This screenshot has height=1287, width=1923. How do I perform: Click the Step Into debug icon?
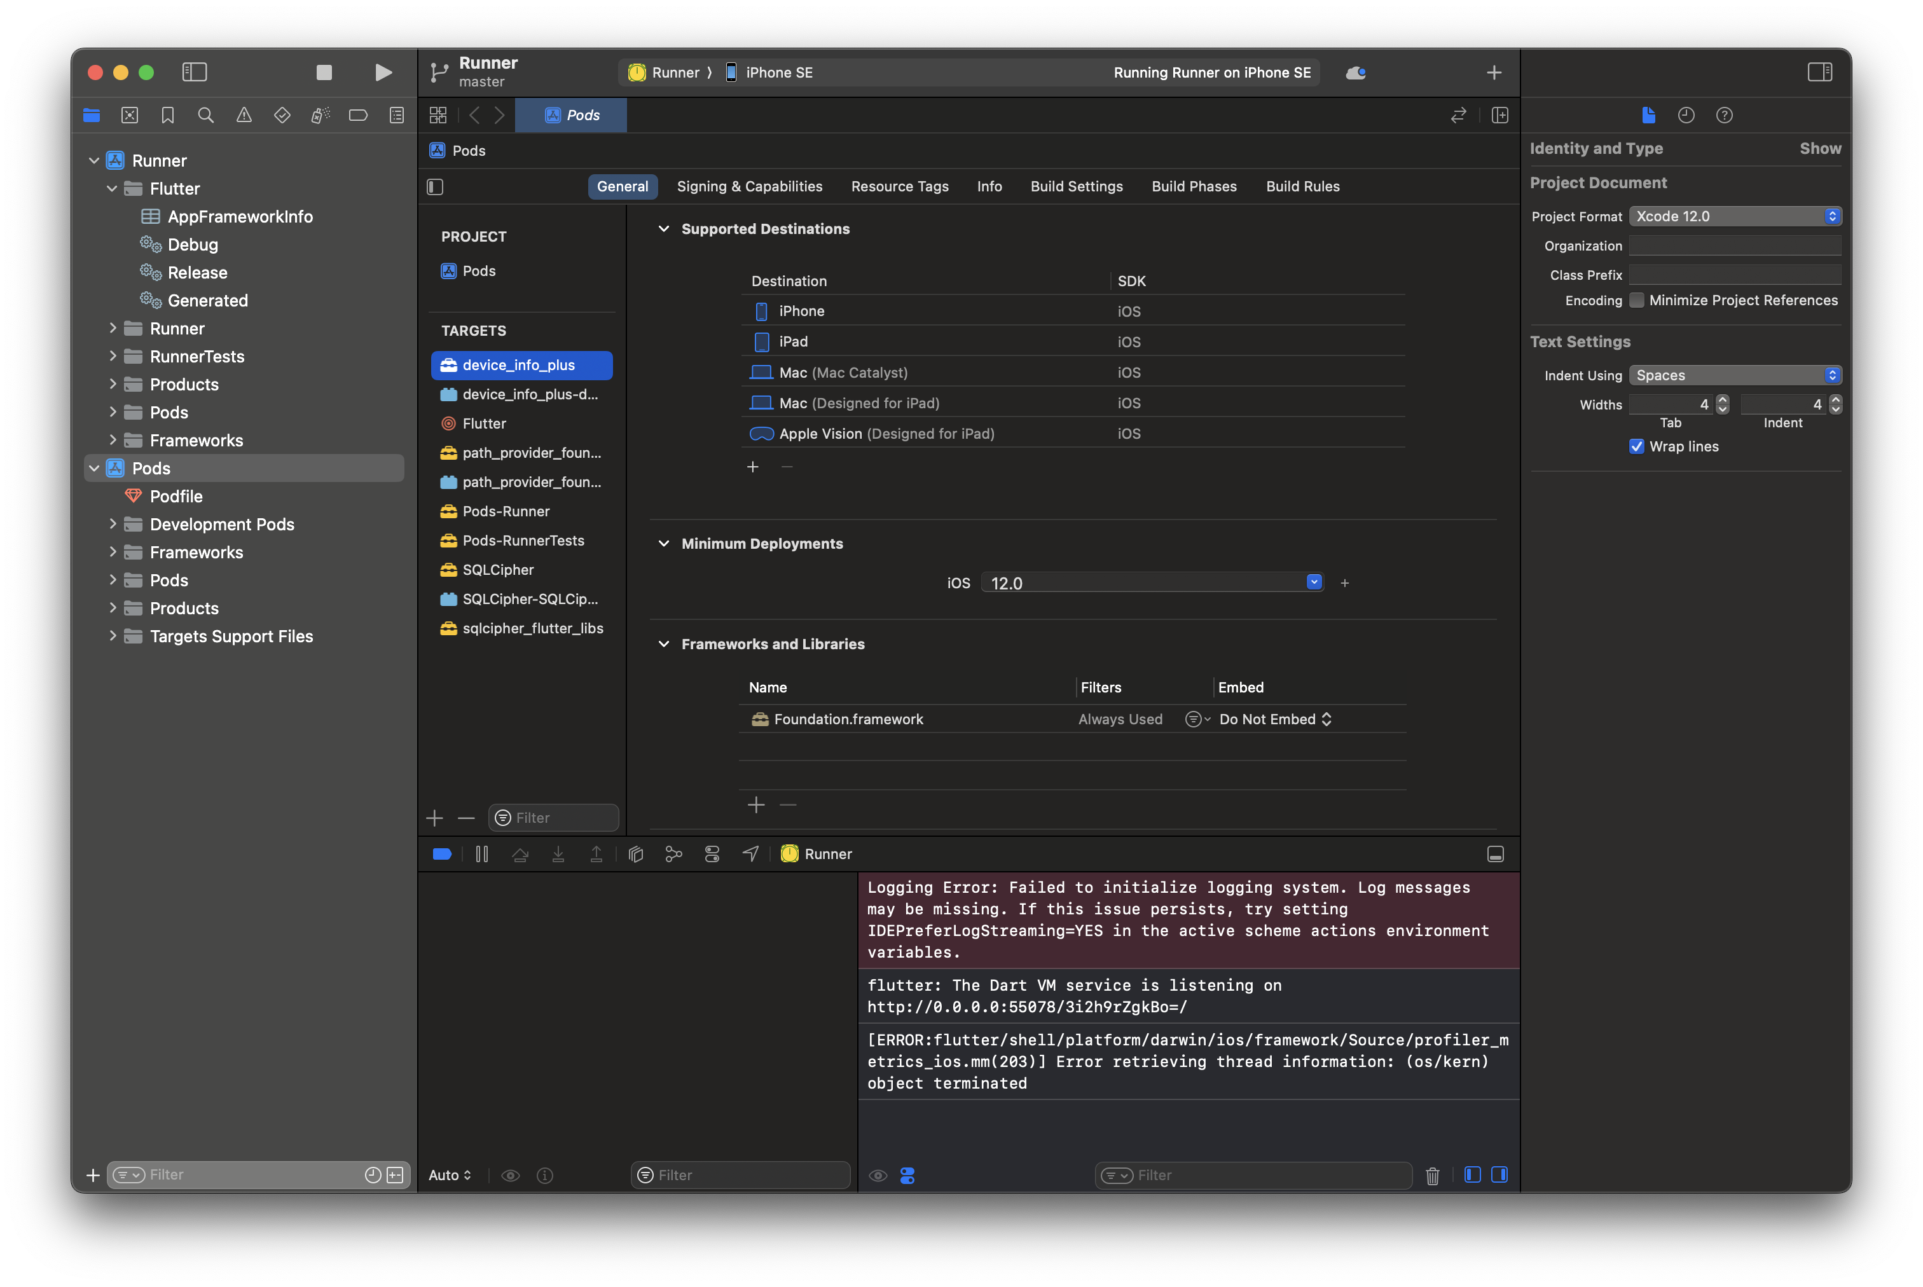click(x=558, y=853)
